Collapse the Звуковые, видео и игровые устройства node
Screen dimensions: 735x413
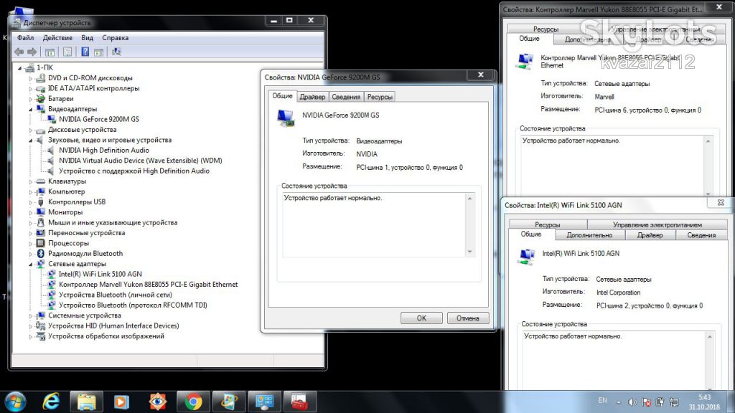31,140
